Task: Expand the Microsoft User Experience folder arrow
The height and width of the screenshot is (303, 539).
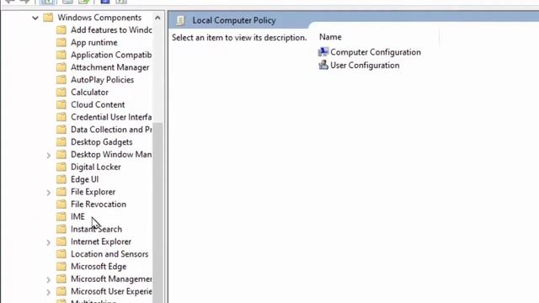Action: click(x=49, y=292)
